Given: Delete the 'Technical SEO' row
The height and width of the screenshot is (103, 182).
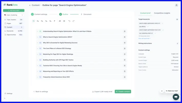Looking at the screenshot, I should pyautogui.click(x=125, y=66).
